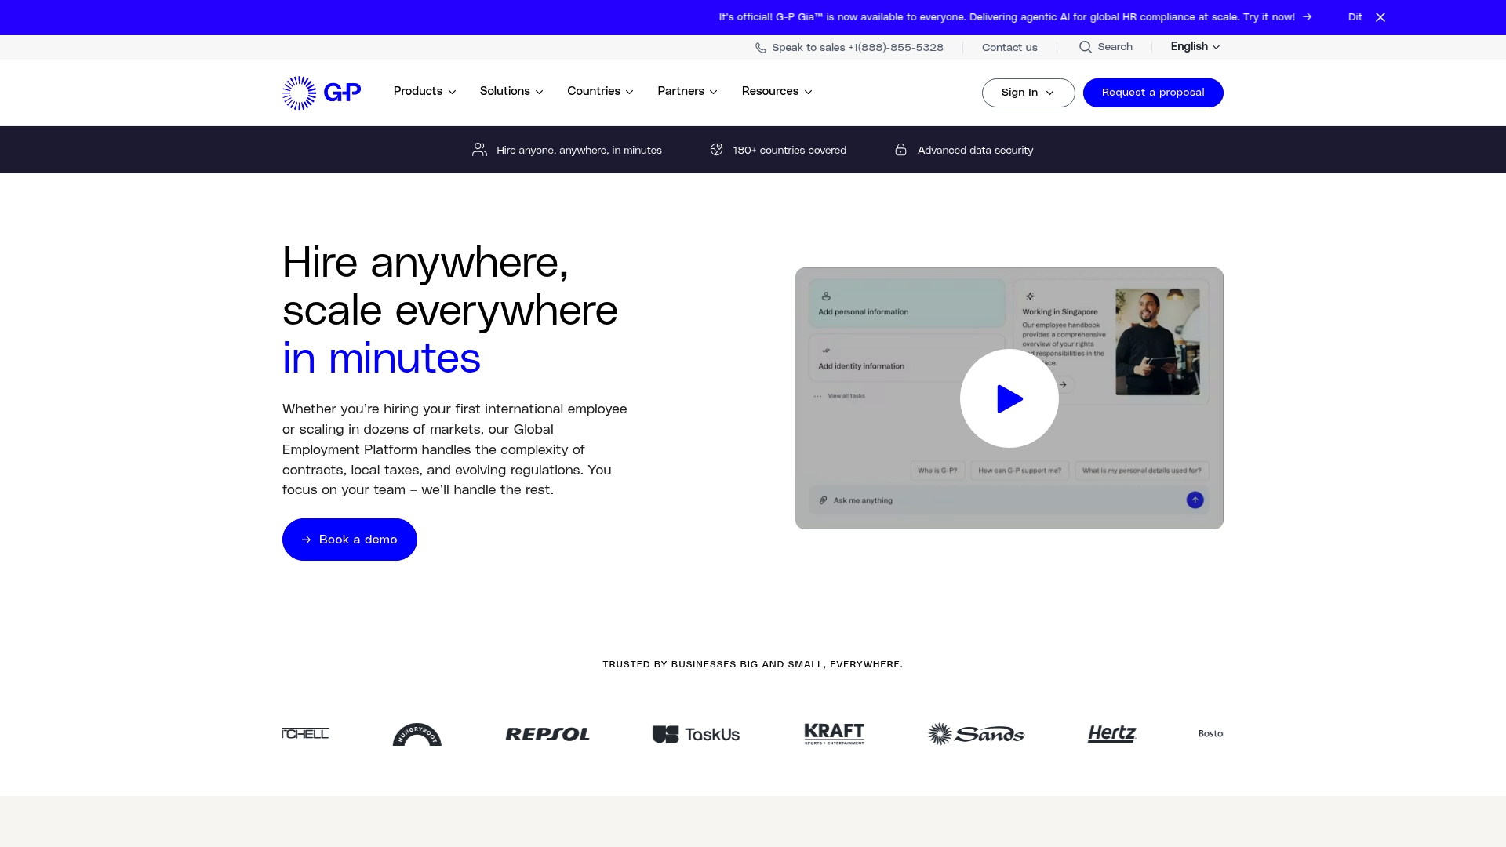Screen dimensions: 1506x847
Task: Click 'Hire anyone, anywhere, in minutes' text
Action: [x=579, y=151]
